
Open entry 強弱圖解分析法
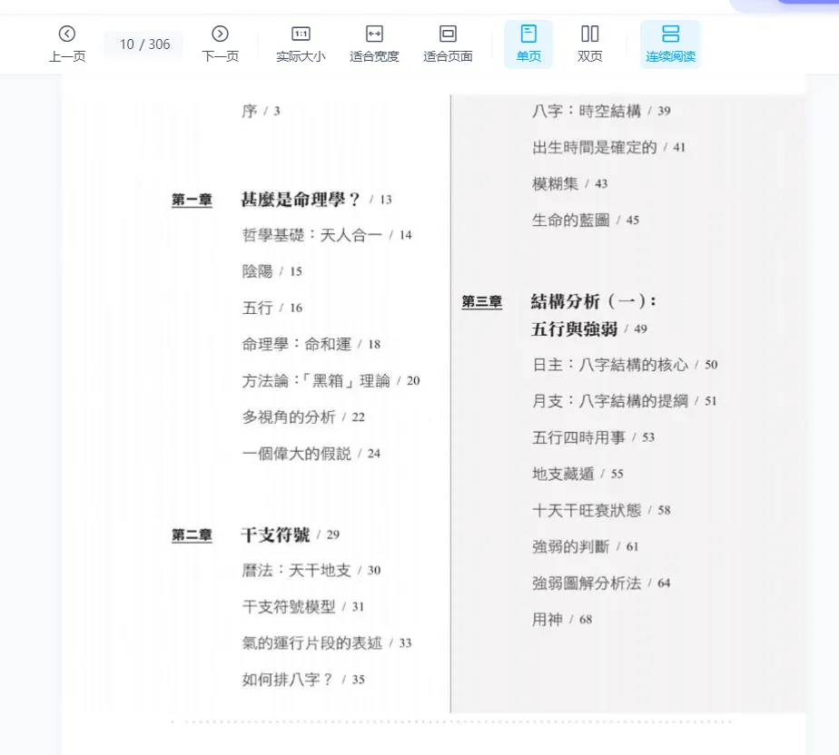587,583
